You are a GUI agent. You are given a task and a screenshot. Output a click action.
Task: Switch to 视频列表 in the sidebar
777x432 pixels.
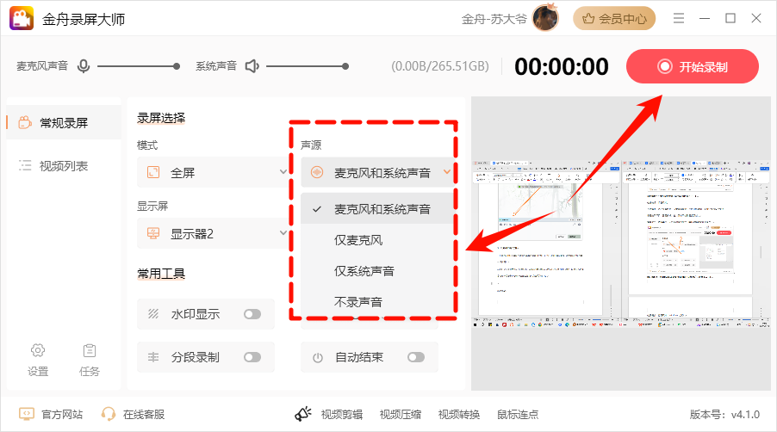tap(64, 166)
